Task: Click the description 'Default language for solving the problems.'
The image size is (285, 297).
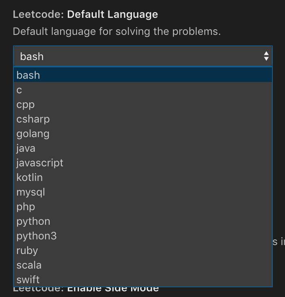Action: (x=117, y=31)
